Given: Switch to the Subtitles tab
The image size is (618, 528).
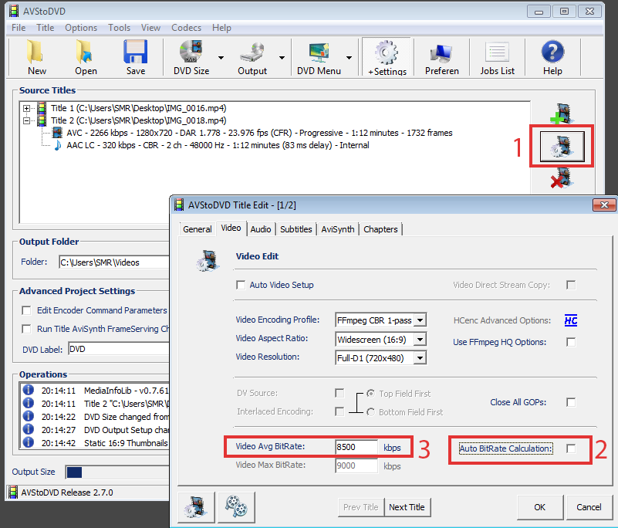Looking at the screenshot, I should pos(296,229).
